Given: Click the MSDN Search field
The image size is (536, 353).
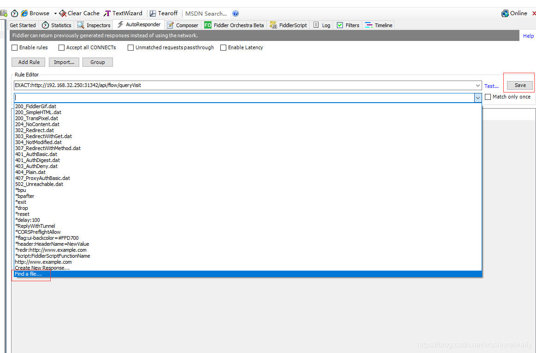Looking at the screenshot, I should (206, 14).
